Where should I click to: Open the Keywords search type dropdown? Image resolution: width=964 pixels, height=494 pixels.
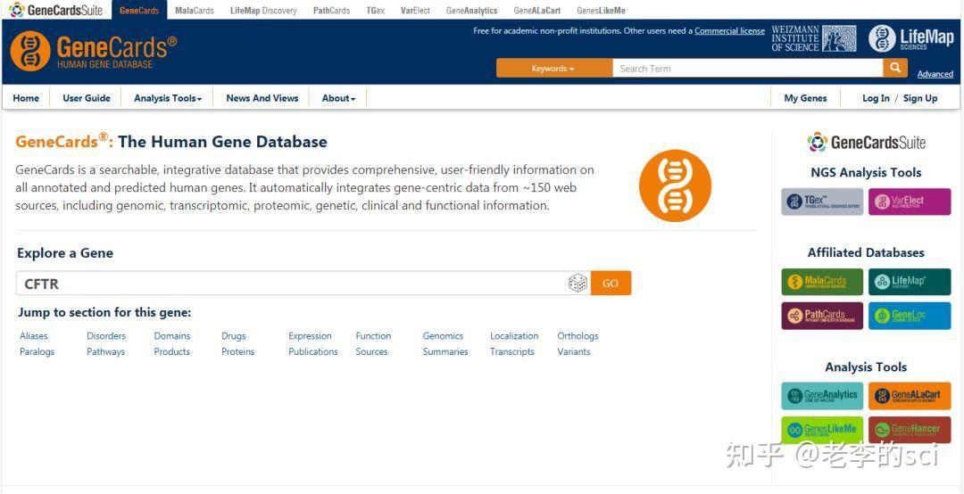(x=554, y=68)
